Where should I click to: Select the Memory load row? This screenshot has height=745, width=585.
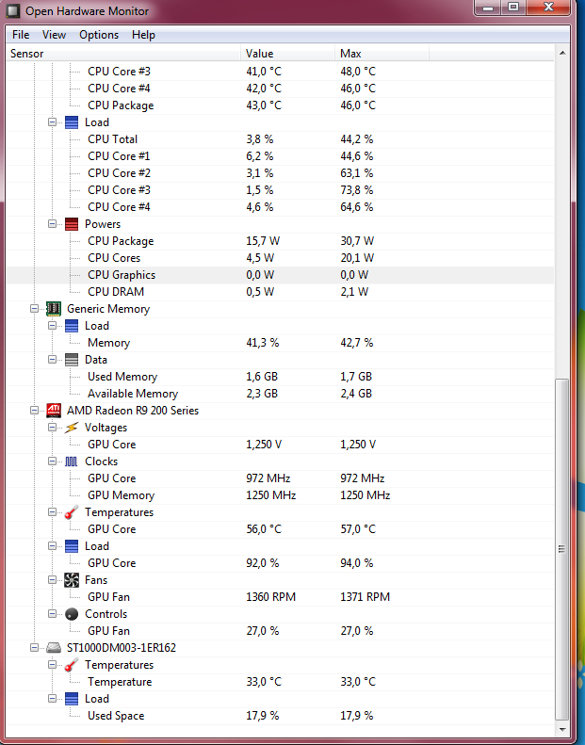coord(280,343)
